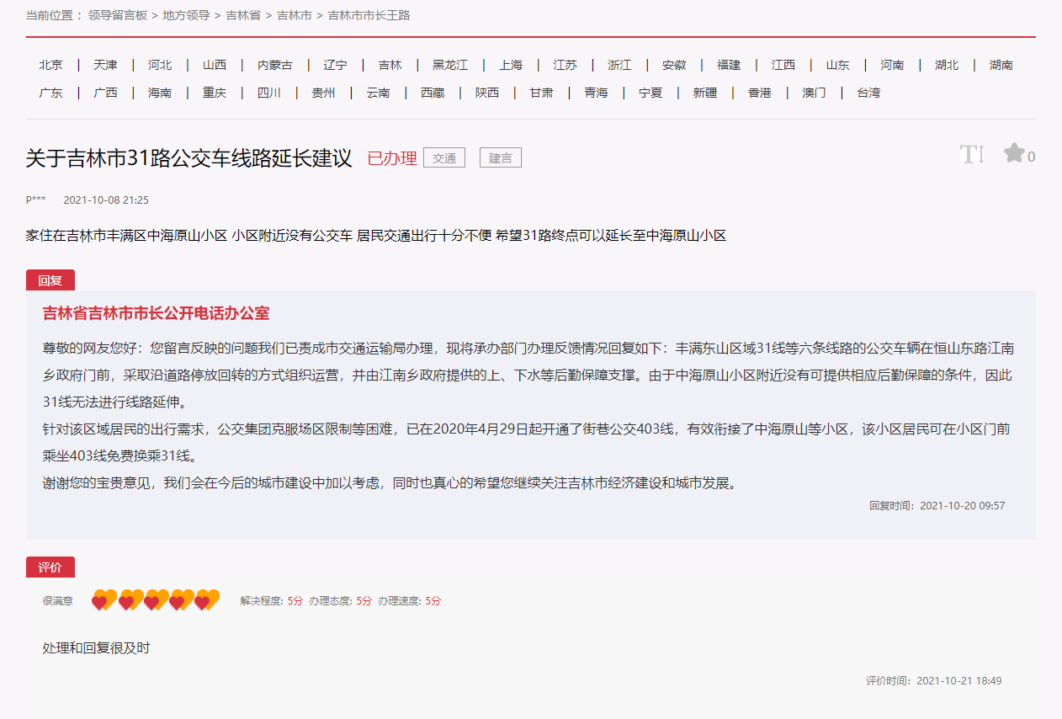The height and width of the screenshot is (719, 1062).
Task: Navigate to 台湾 region link
Action: (868, 93)
